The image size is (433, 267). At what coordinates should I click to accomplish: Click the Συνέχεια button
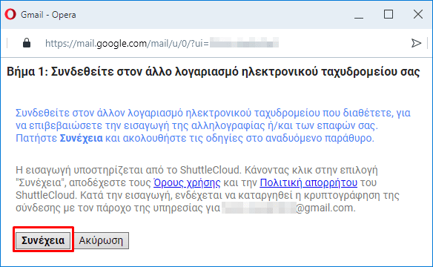[x=43, y=240]
